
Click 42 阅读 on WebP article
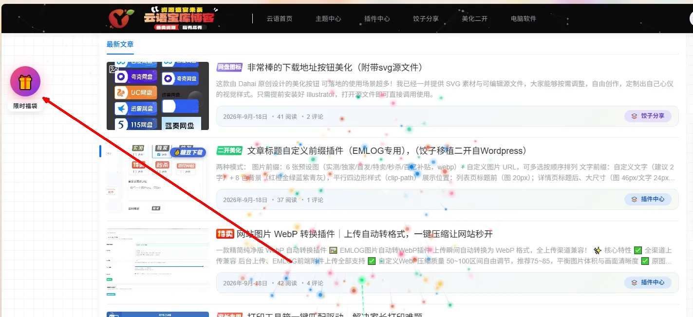[287, 283]
